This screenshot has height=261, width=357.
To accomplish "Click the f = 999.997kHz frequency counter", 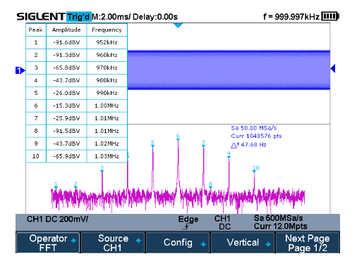I will pyautogui.click(x=291, y=17).
